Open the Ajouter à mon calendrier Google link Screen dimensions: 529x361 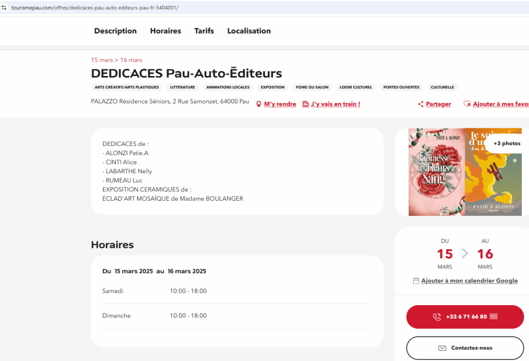pos(469,281)
